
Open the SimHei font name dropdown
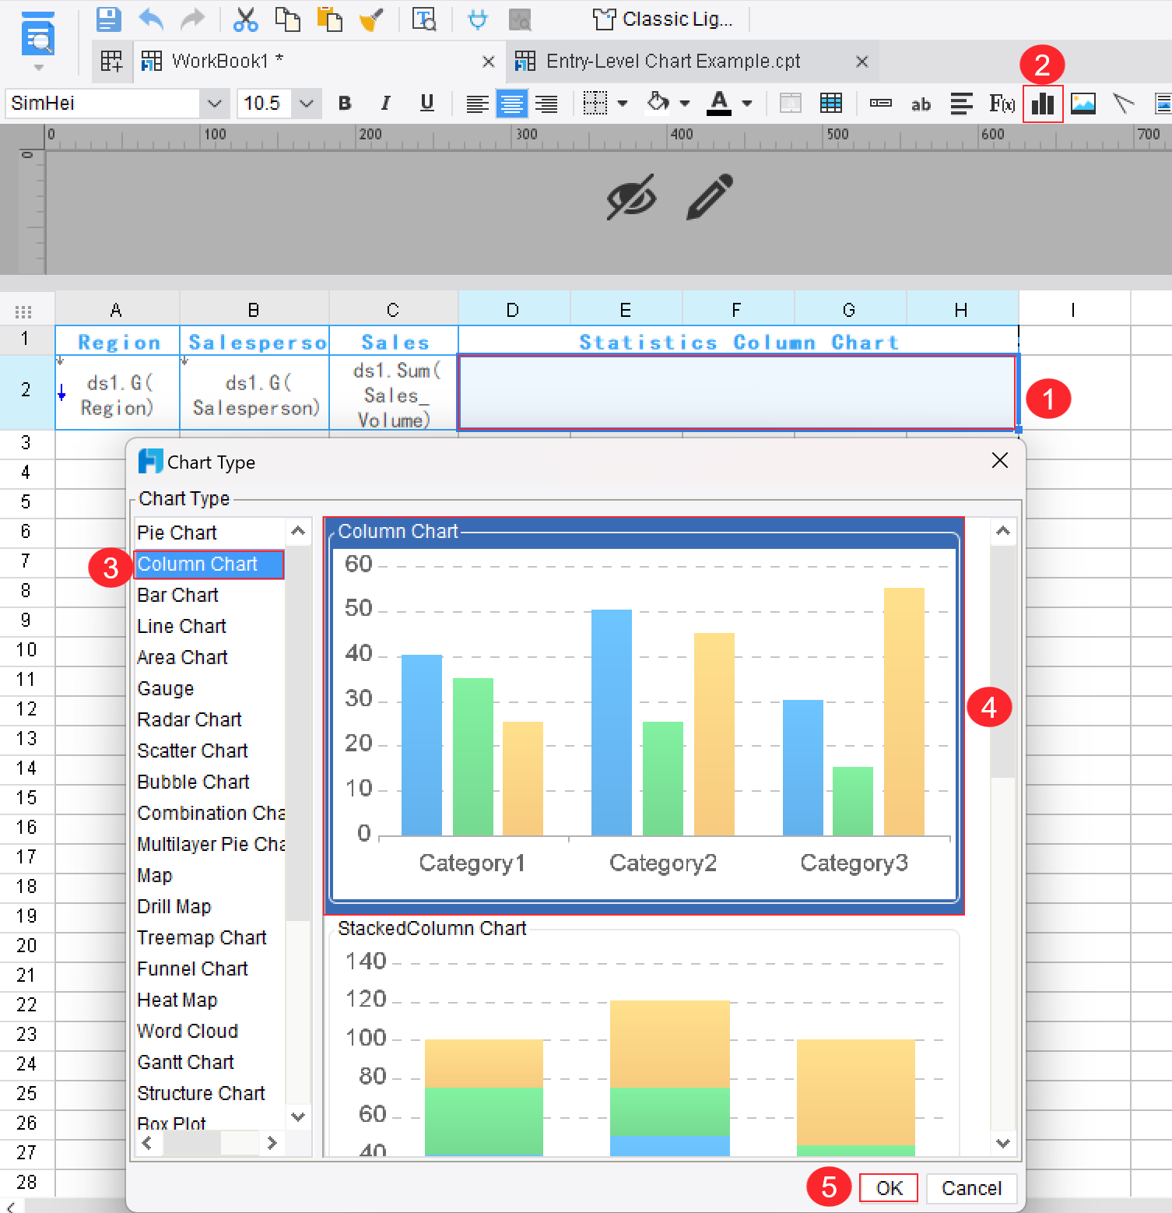pyautogui.click(x=214, y=103)
